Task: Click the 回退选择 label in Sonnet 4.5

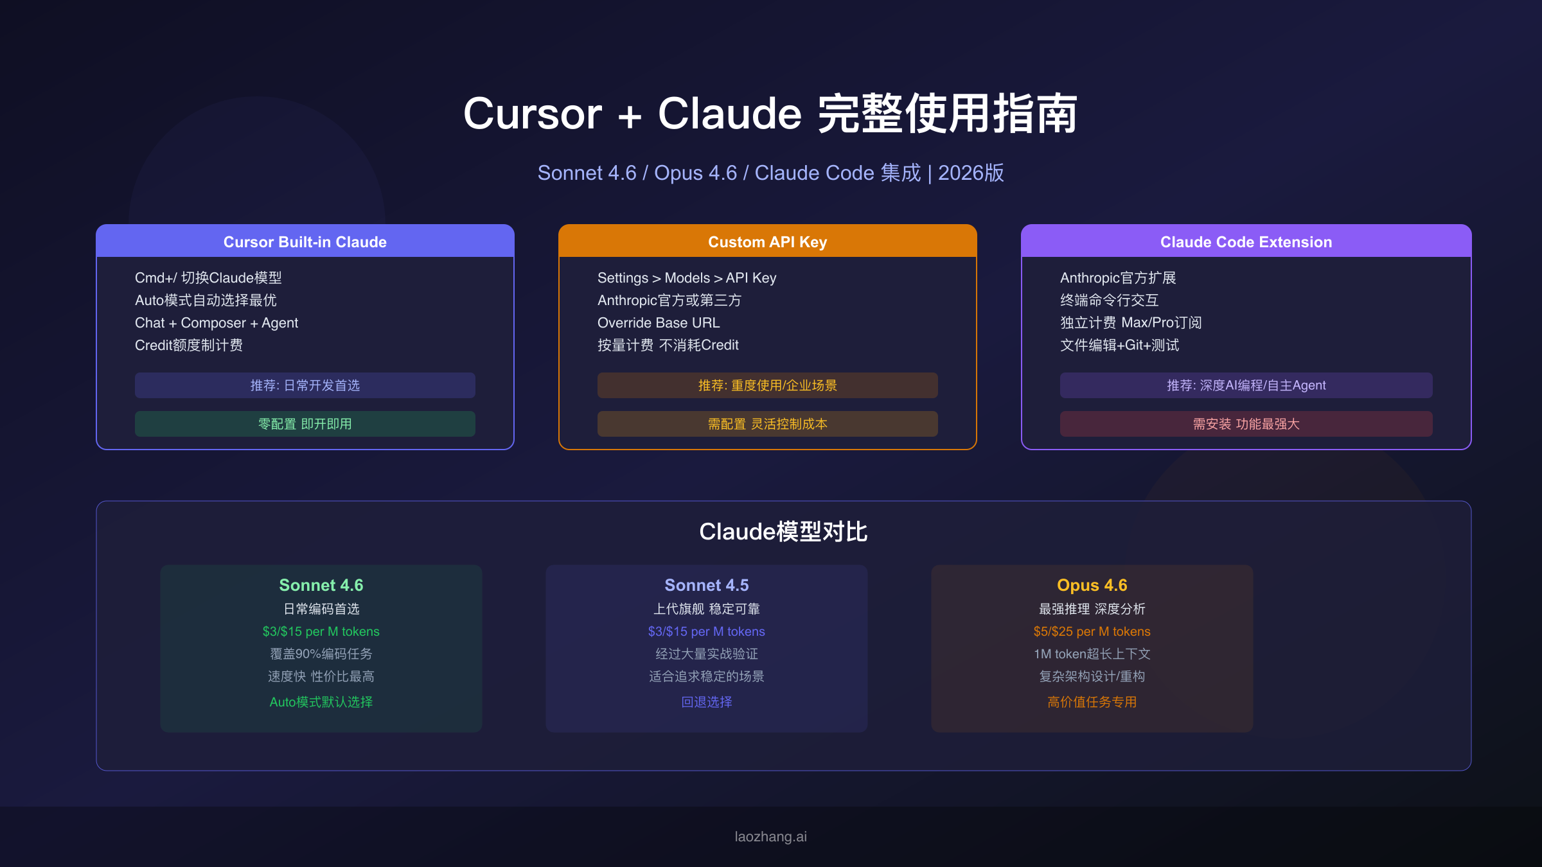Action: tap(707, 702)
